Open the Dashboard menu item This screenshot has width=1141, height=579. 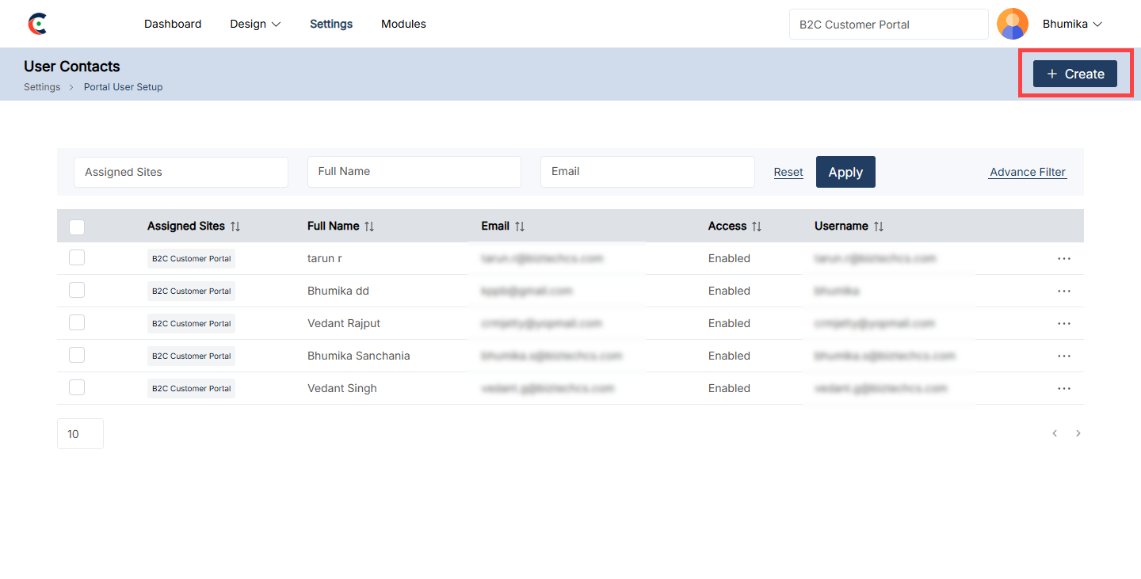click(173, 24)
